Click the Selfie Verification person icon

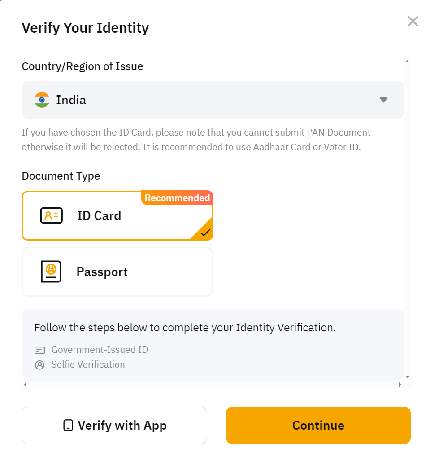point(39,365)
